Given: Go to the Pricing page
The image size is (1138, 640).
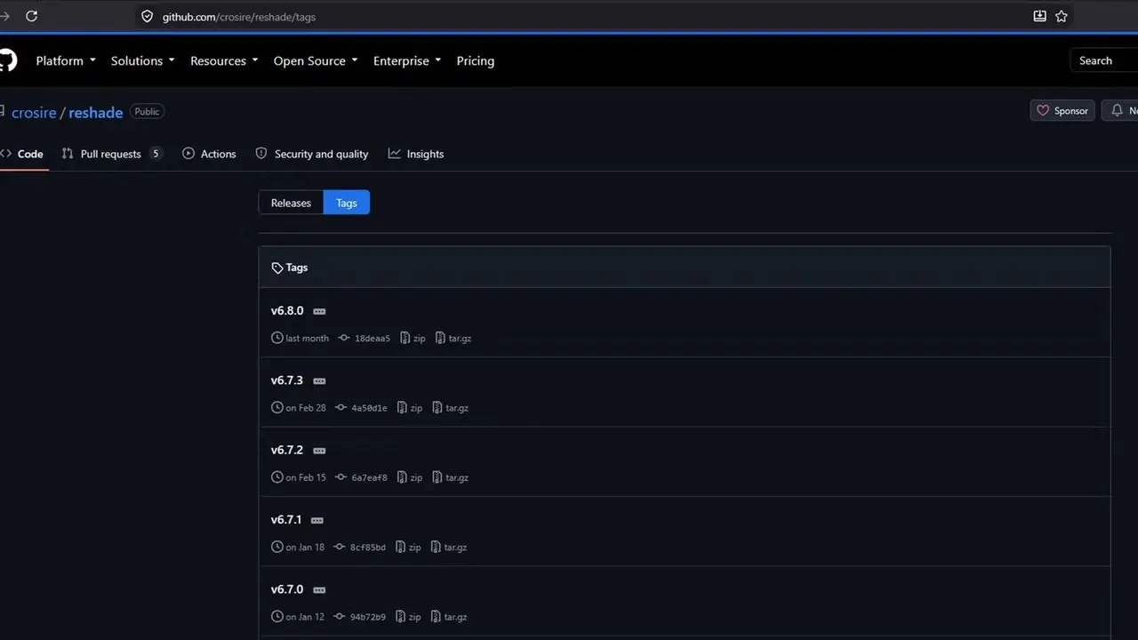Looking at the screenshot, I should click(476, 60).
